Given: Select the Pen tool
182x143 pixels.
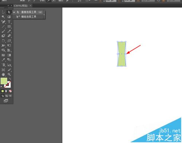Looking at the screenshot, I should (3, 22).
